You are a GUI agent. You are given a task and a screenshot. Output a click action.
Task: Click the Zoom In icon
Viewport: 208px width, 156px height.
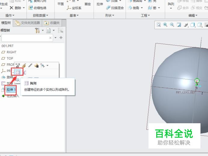coord(165,25)
